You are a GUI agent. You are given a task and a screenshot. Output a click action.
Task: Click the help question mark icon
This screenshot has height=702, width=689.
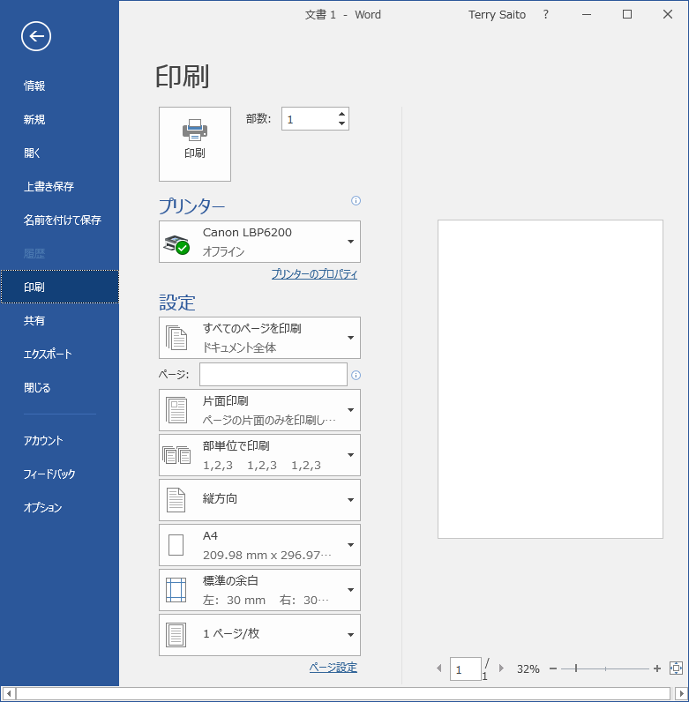coord(546,14)
